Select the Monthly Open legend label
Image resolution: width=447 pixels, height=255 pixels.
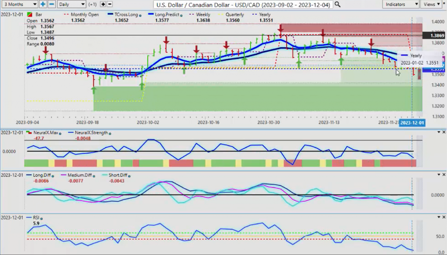(85, 14)
